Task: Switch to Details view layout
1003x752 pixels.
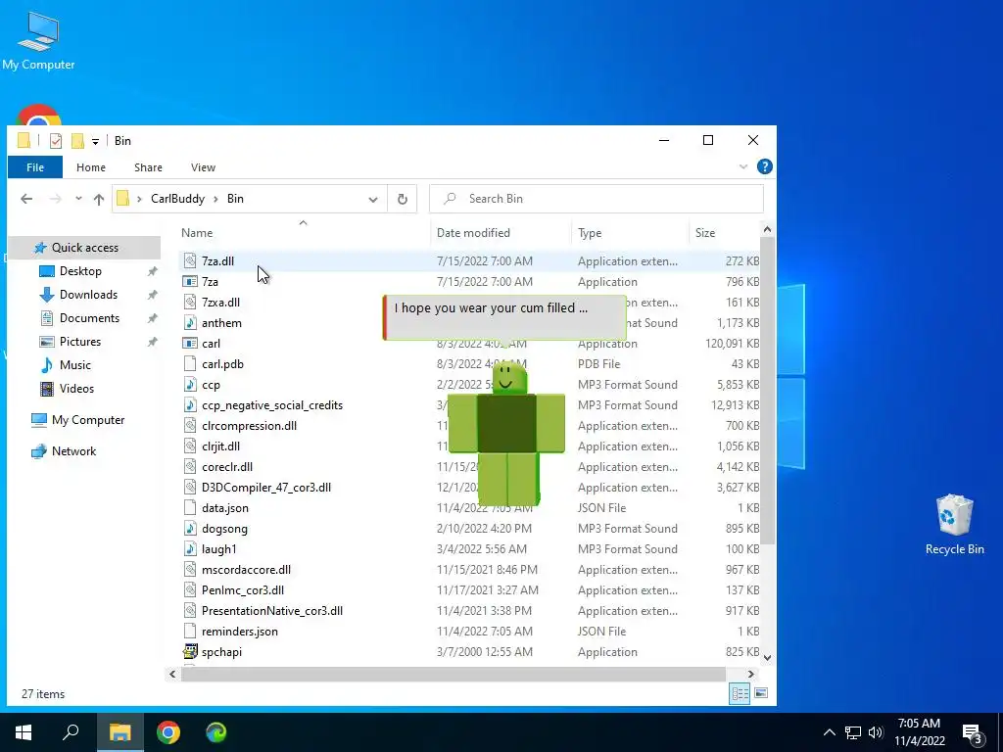Action: [x=740, y=693]
